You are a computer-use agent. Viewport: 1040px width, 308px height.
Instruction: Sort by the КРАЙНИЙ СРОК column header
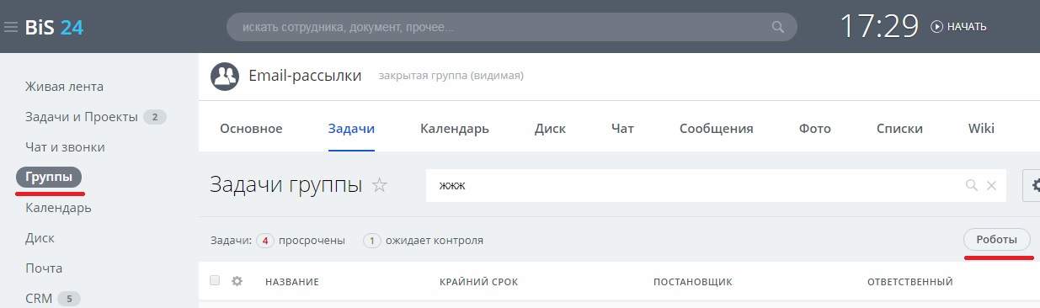tap(478, 282)
